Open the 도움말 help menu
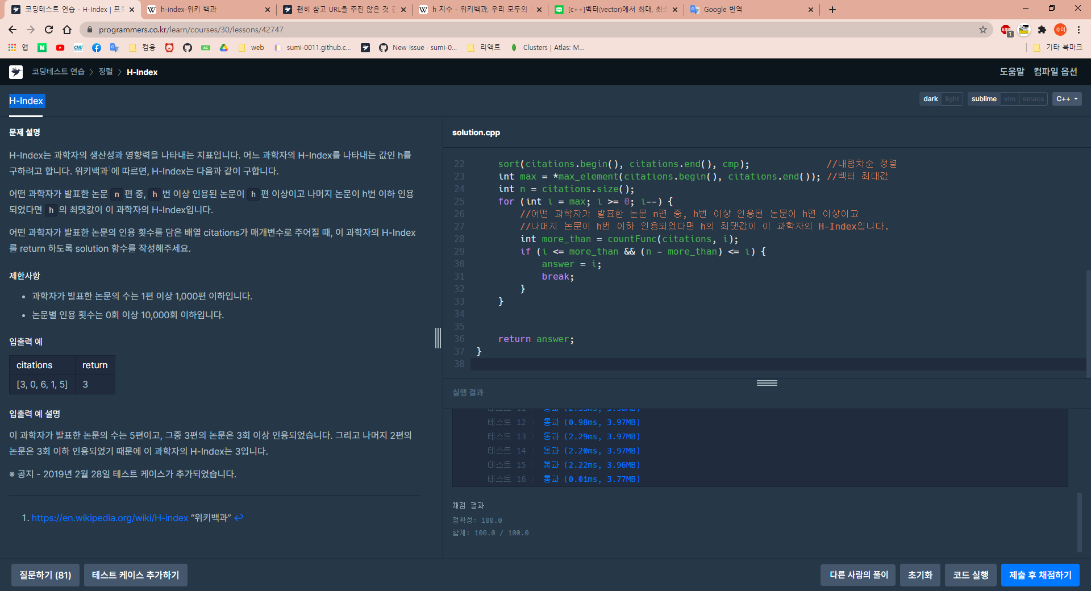 (1012, 72)
